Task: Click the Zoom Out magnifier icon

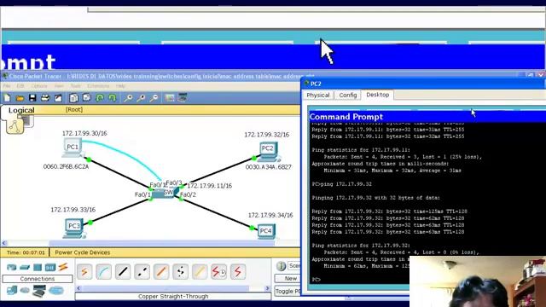Action: point(154,98)
